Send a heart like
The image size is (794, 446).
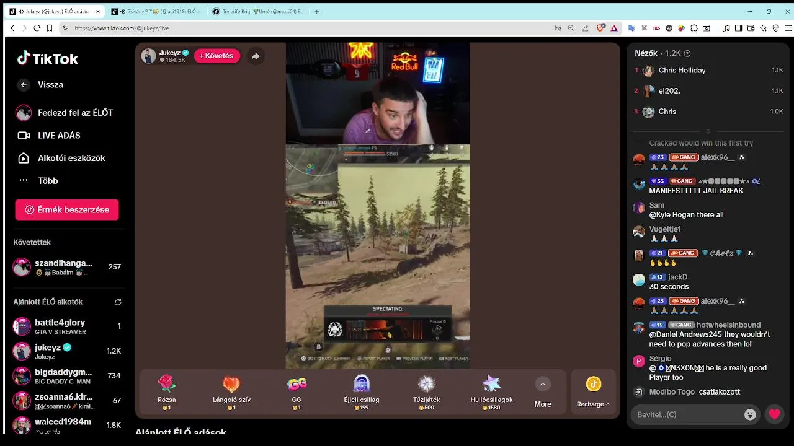pyautogui.click(x=775, y=414)
